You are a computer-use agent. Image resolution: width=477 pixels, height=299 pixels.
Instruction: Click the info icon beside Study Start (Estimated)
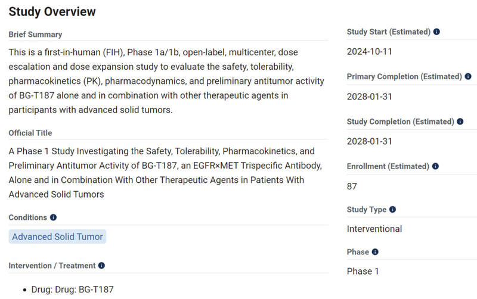click(436, 32)
